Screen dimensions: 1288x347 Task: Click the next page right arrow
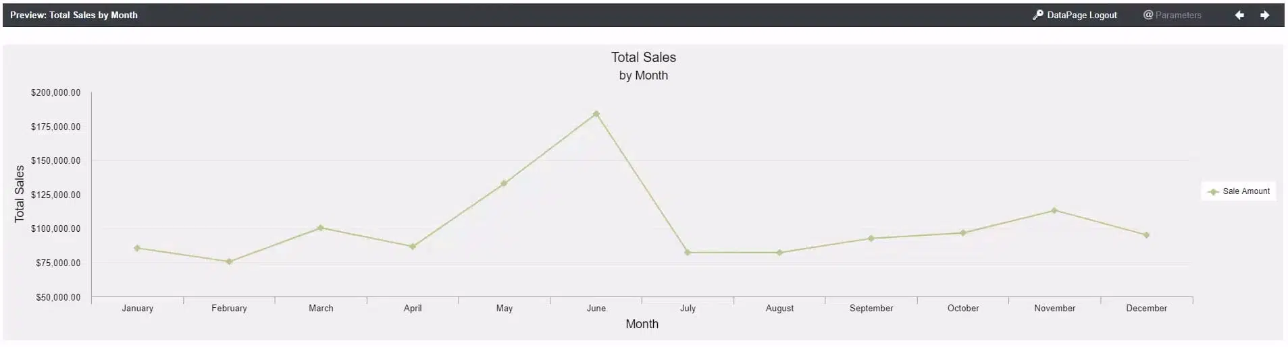pyautogui.click(x=1264, y=15)
